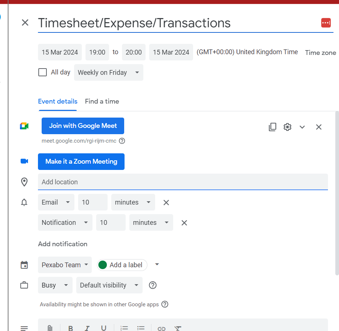Remove the Google Meet conferencing

click(x=319, y=127)
